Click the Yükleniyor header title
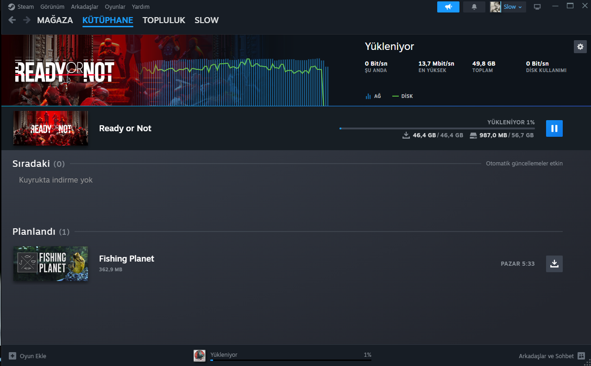 [x=390, y=47]
